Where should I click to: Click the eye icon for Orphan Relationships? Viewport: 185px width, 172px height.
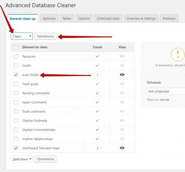[x=122, y=139]
